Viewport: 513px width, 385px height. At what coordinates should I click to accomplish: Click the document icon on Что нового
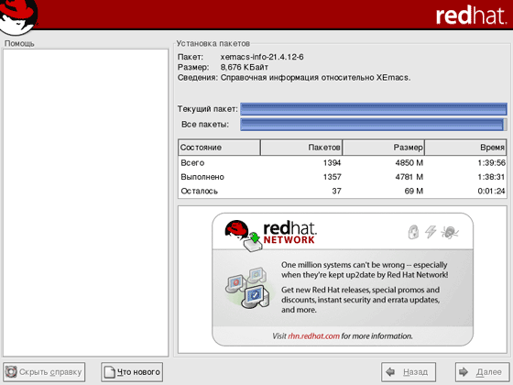(109, 372)
